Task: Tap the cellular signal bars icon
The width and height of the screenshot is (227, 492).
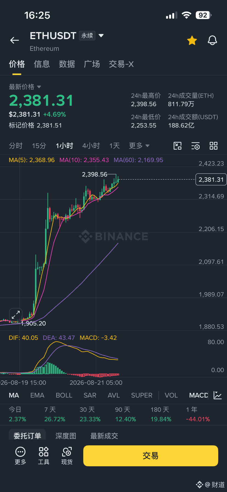Action: (x=171, y=16)
